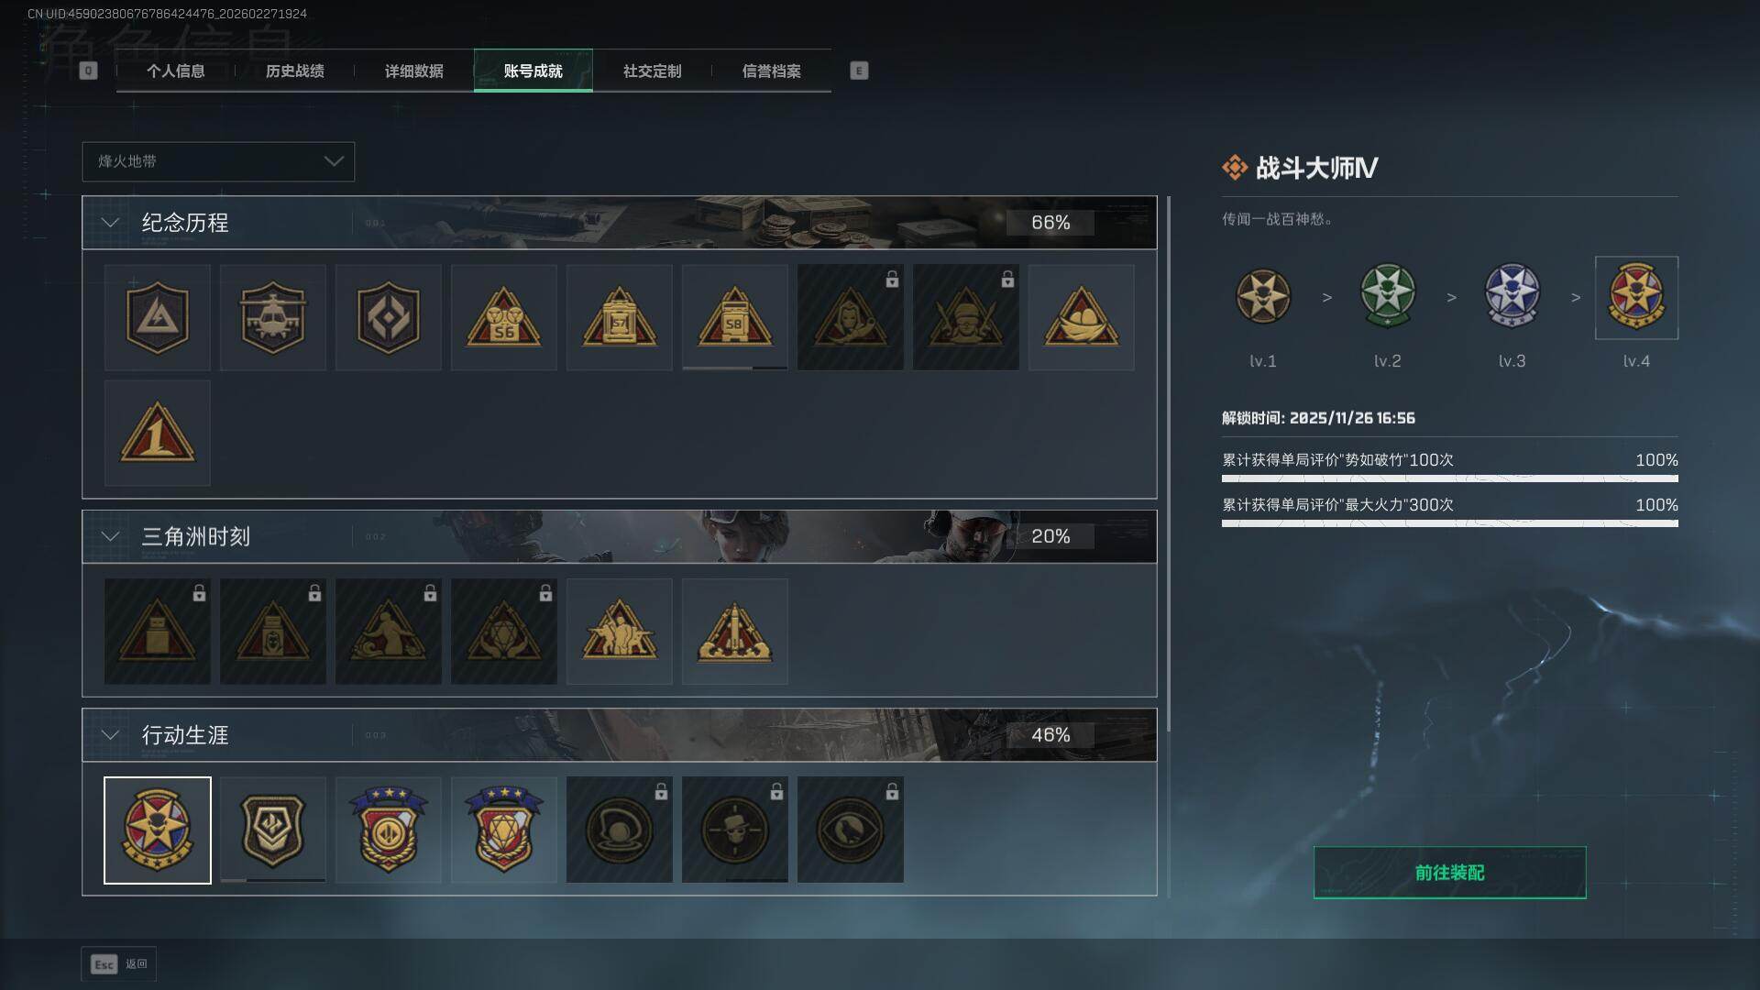Click the 势如破竹 100次 progress bar
The width and height of the screenshot is (1760, 990).
(1449, 478)
